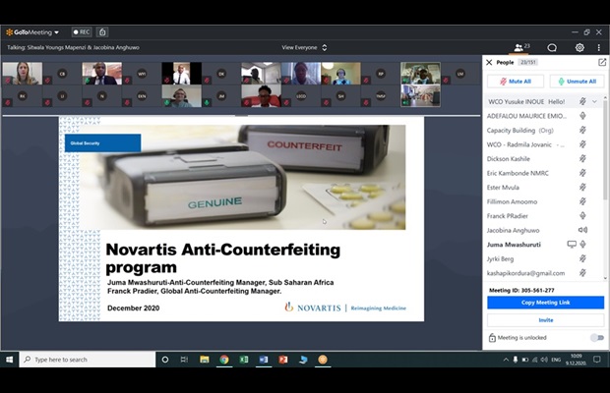Viewport: 610px width, 393px height.
Task: Toggle mic icon for Capacity Building
Action: [x=582, y=130]
